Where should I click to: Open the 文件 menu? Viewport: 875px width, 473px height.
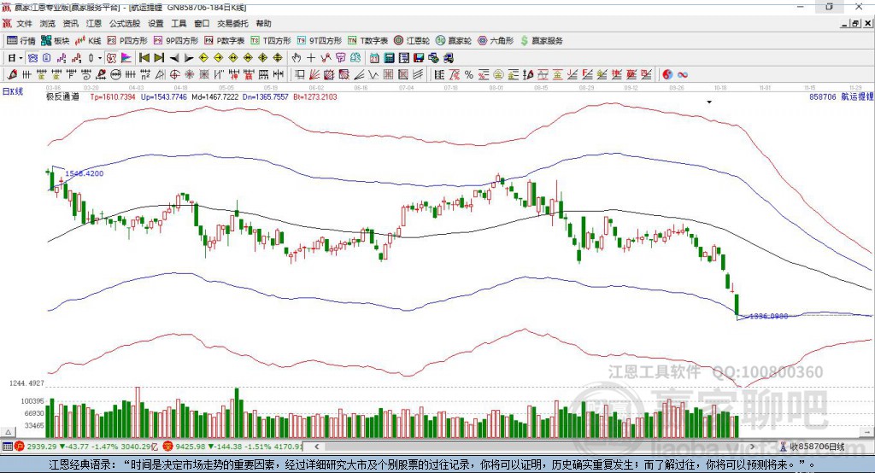pyautogui.click(x=24, y=23)
